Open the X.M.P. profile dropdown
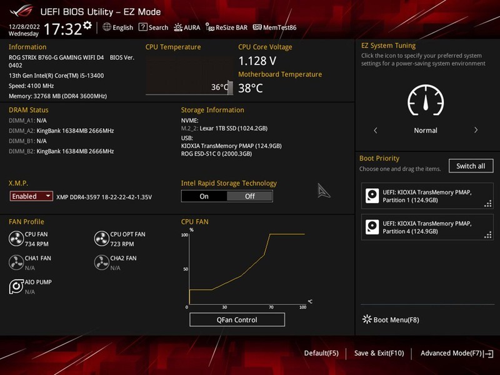The height and width of the screenshot is (375, 500). (x=30, y=196)
